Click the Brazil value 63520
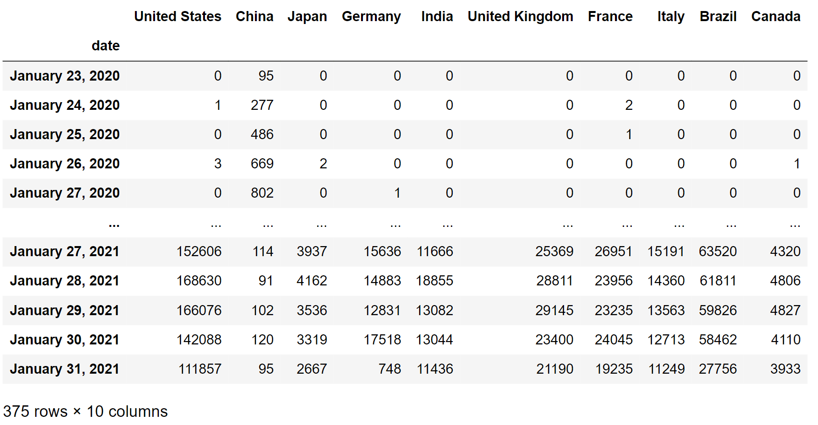Viewport: 818px width, 425px height. pyautogui.click(x=718, y=251)
